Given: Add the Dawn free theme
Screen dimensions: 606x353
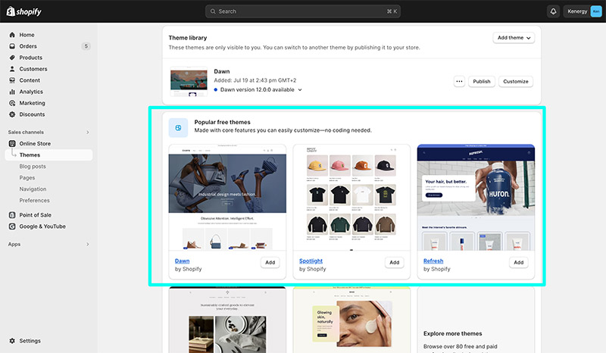Looking at the screenshot, I should click(x=270, y=262).
